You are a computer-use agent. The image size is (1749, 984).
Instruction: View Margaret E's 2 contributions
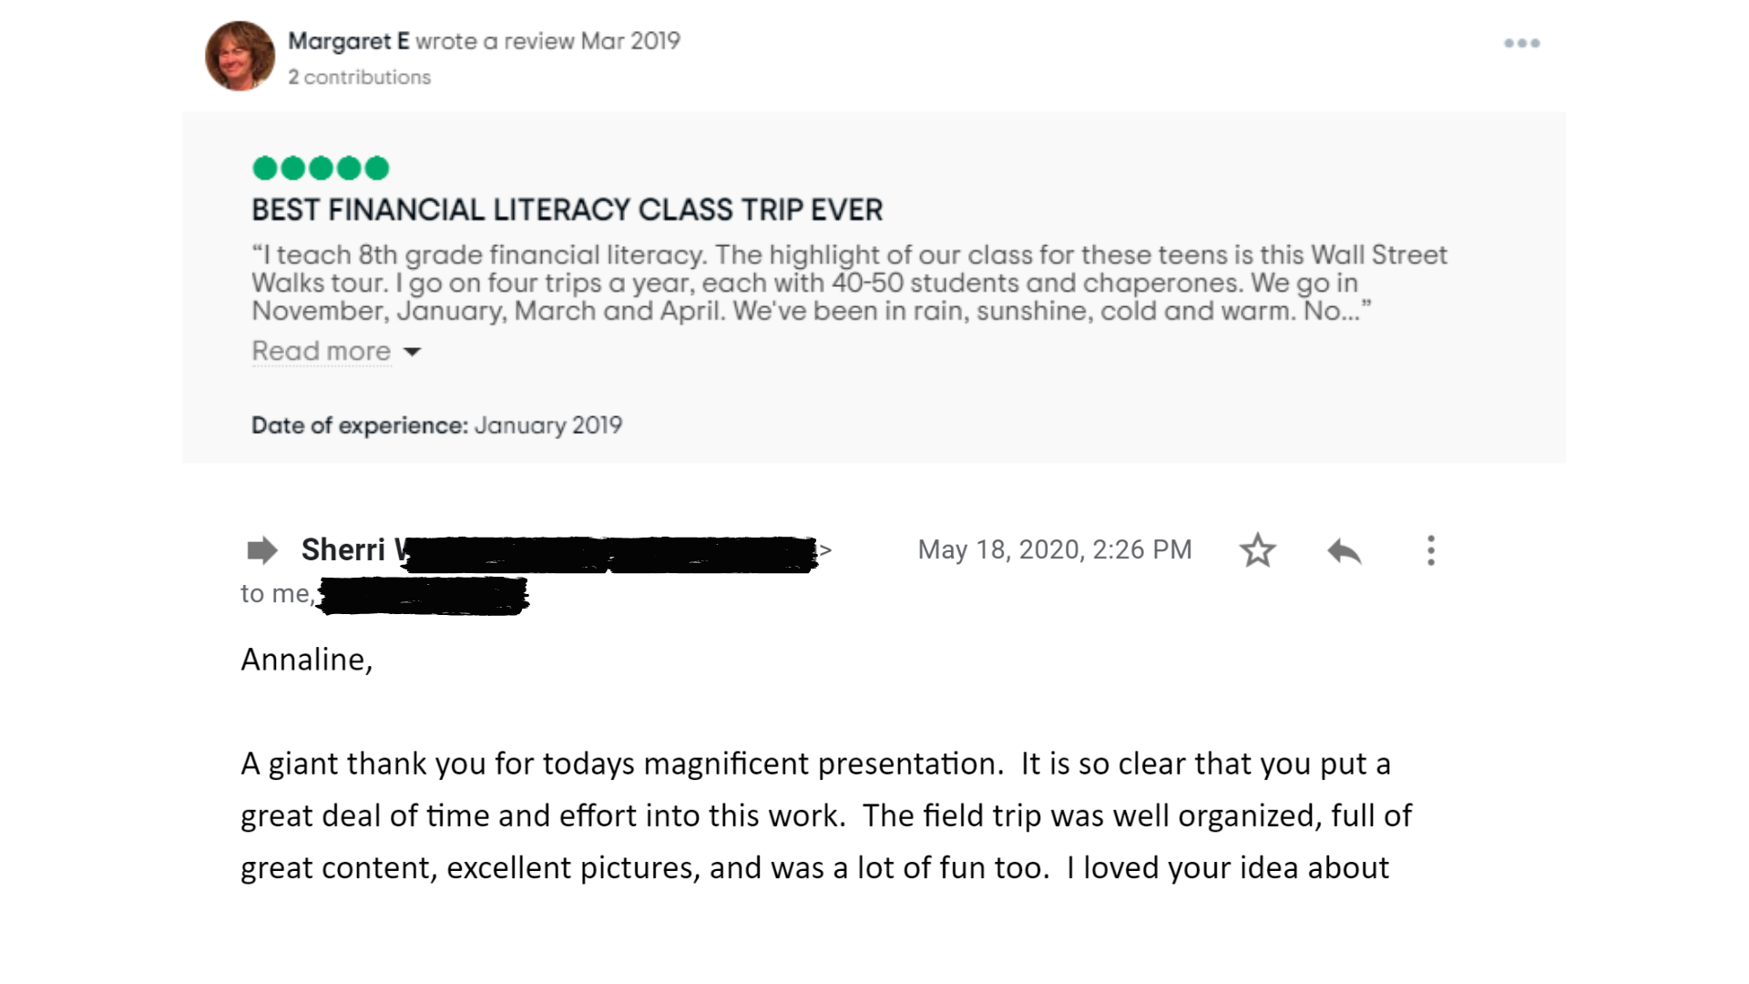[360, 77]
